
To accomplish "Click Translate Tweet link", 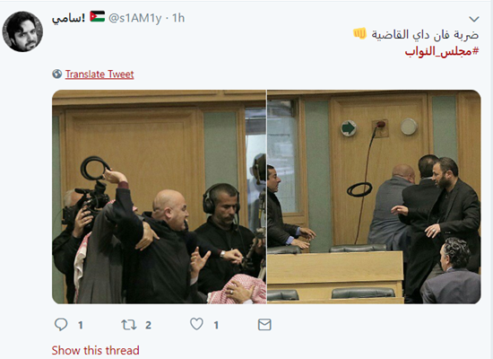I will coord(99,74).
